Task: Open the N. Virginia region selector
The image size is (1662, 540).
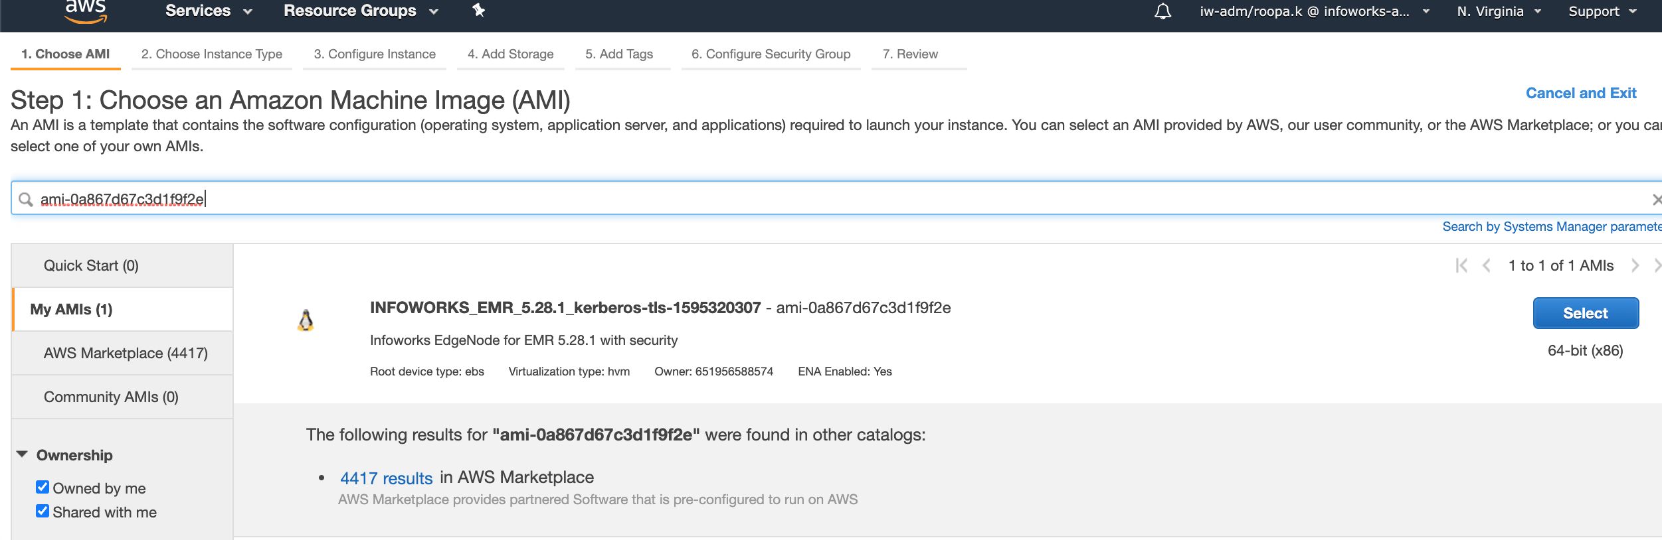Action: click(1498, 11)
